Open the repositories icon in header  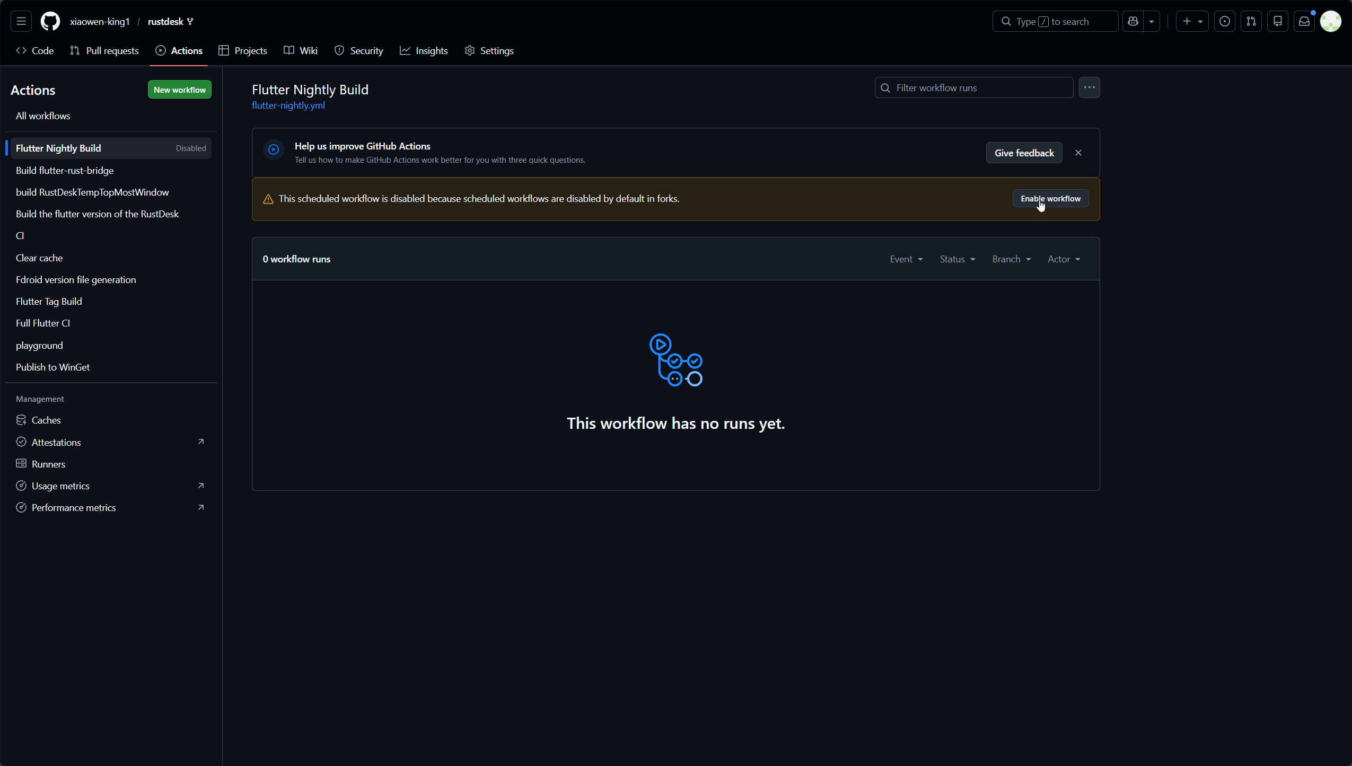point(1277,21)
